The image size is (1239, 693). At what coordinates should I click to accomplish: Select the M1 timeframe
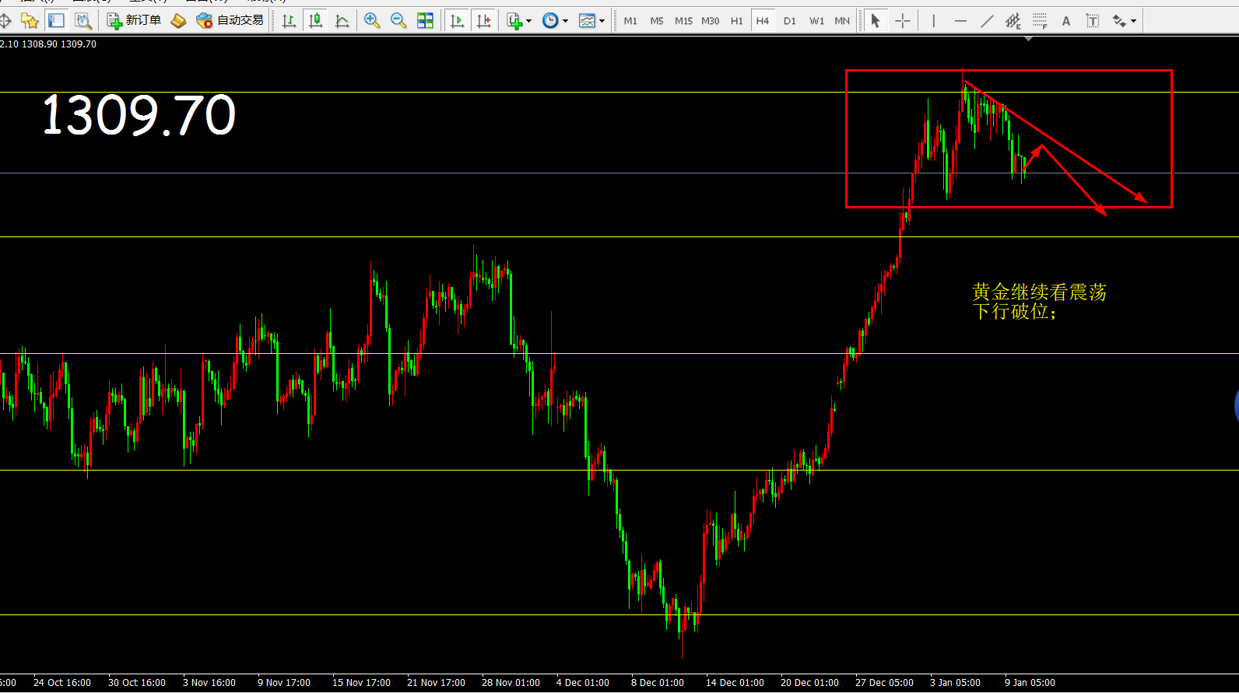pos(630,21)
